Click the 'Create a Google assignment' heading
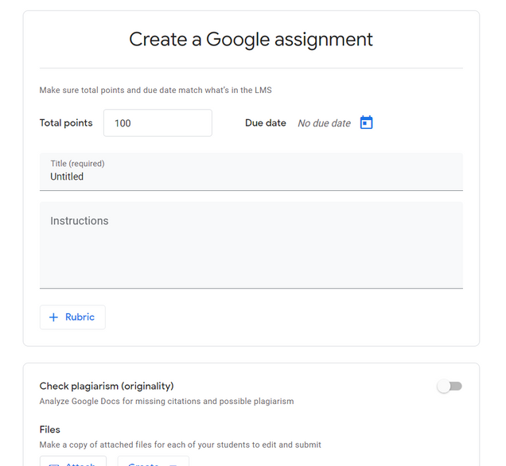 pyautogui.click(x=251, y=40)
